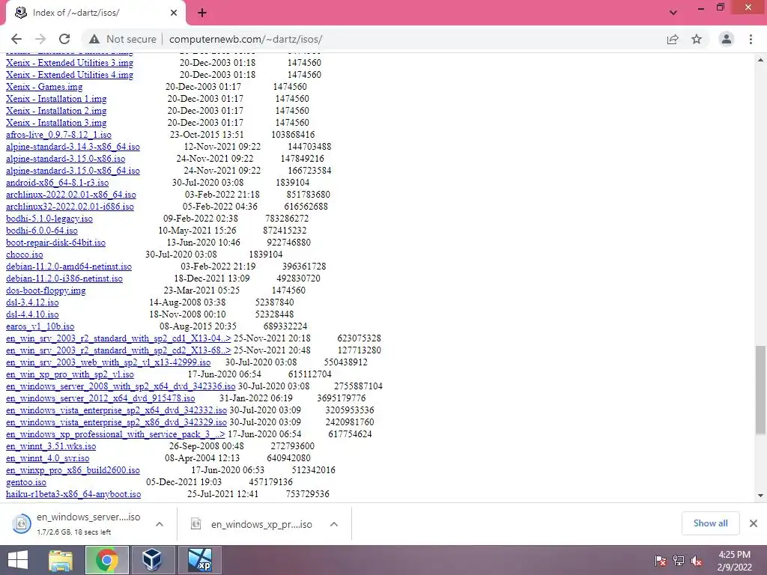Open a new browser tab

coord(202,13)
